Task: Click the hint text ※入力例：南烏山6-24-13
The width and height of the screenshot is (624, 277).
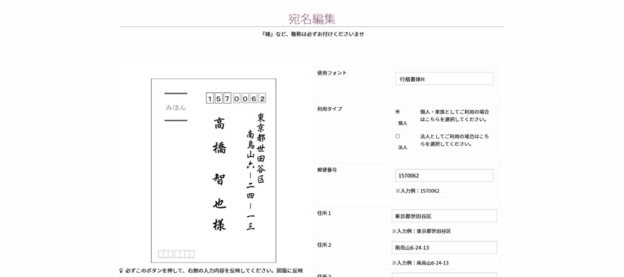Action: click(420, 262)
